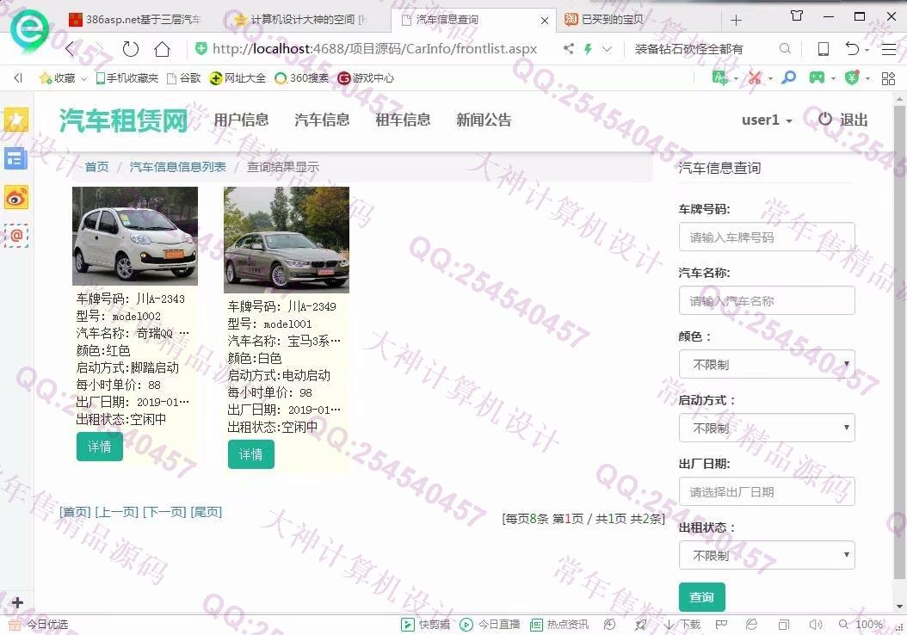This screenshot has width=907, height=635.
Task: Click the undo restore tab icon
Action: pos(851,49)
